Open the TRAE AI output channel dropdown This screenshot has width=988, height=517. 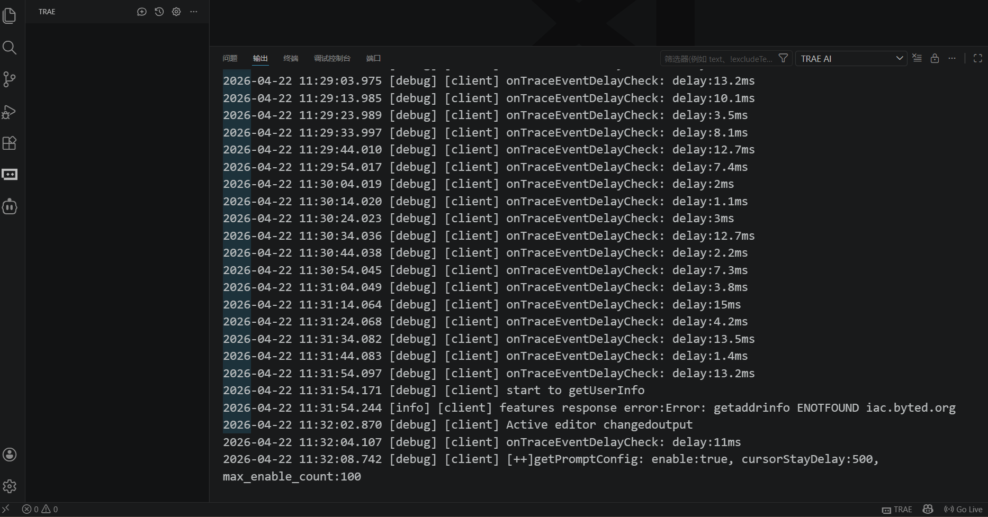[851, 59]
